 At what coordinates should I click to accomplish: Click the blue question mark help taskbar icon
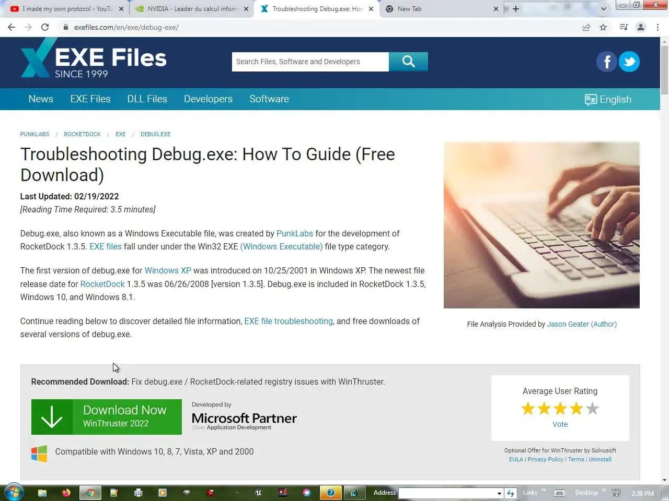click(x=331, y=492)
